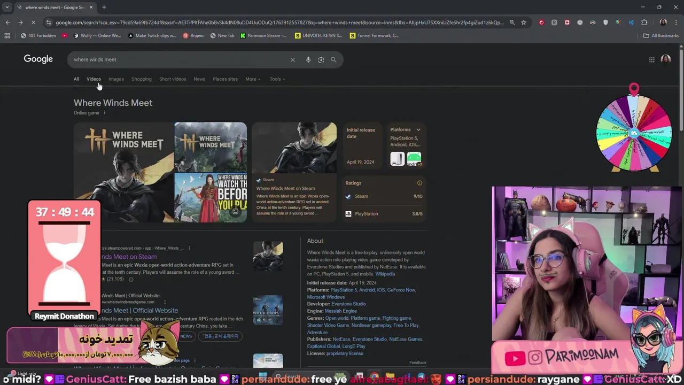
Task: Switch to the News results tab
Action: tap(199, 79)
